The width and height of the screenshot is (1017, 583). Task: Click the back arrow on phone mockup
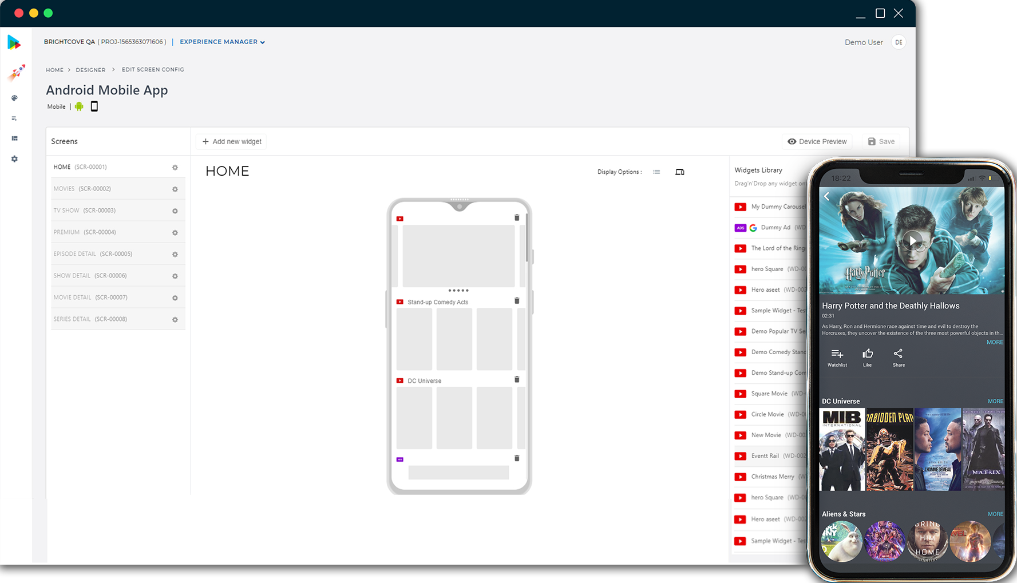(x=827, y=196)
